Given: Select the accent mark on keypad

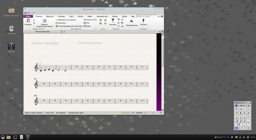Looking at the screenshot, I should (241, 109).
